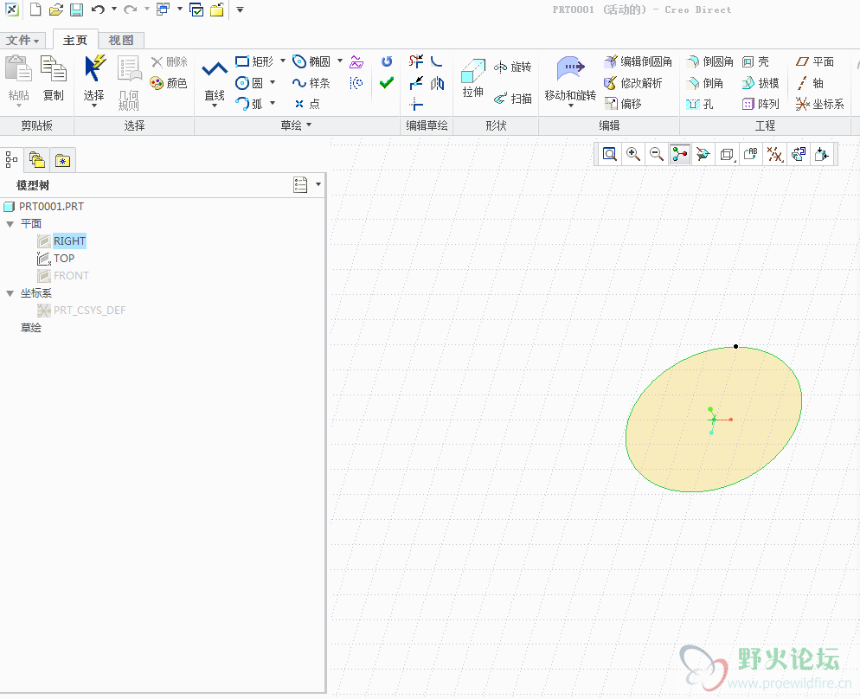The image size is (860, 699).
Task: Open the 圆 circle options arrow
Action: (273, 82)
